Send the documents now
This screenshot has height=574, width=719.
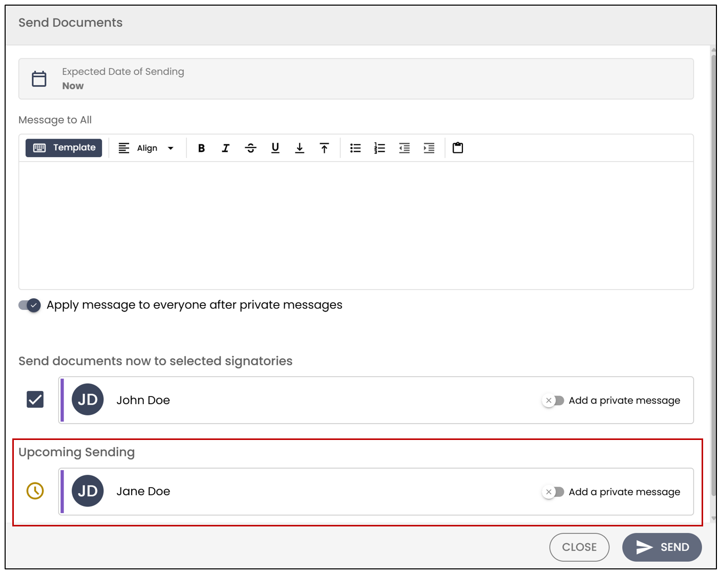pyautogui.click(x=662, y=547)
